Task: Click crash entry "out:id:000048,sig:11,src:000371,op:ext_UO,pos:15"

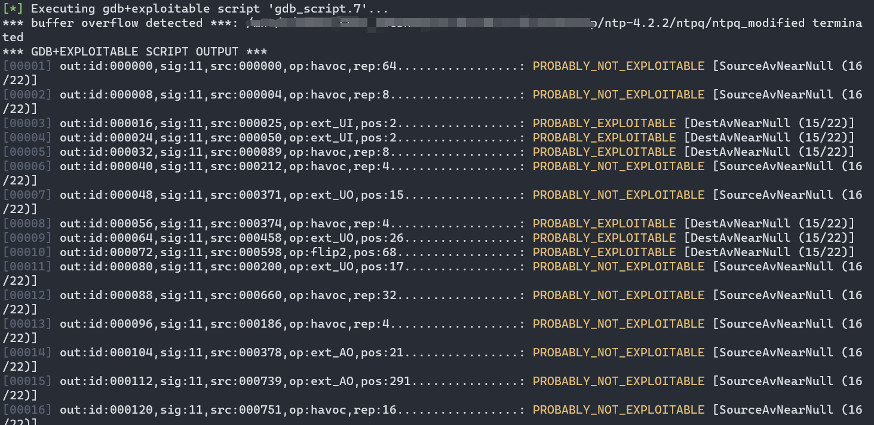Action: tap(232, 195)
